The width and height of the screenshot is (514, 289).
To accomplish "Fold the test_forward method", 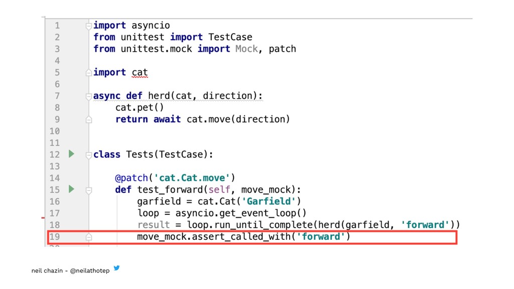I will point(89,190).
